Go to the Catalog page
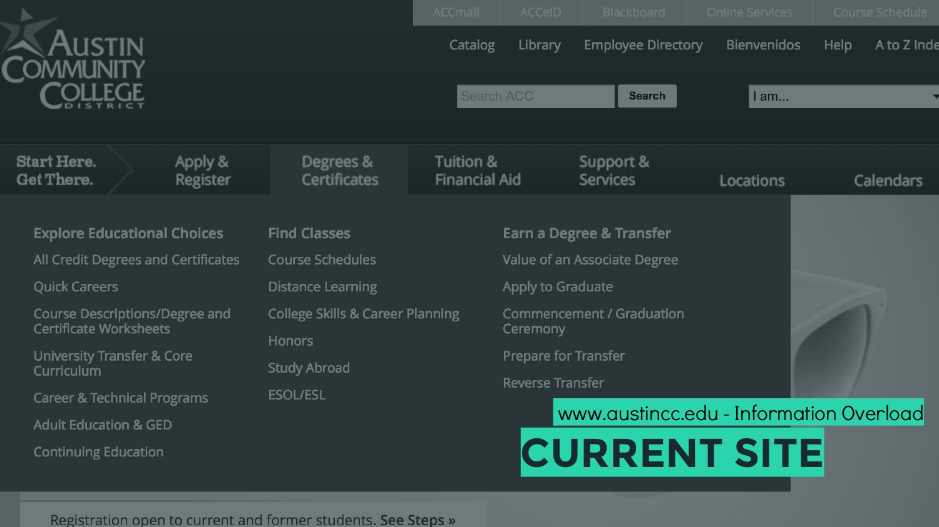 pyautogui.click(x=472, y=45)
